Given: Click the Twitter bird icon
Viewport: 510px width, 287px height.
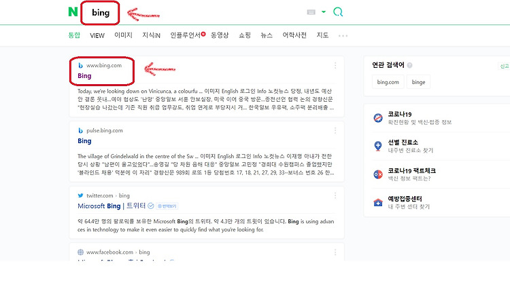Looking at the screenshot, I should [80, 195].
